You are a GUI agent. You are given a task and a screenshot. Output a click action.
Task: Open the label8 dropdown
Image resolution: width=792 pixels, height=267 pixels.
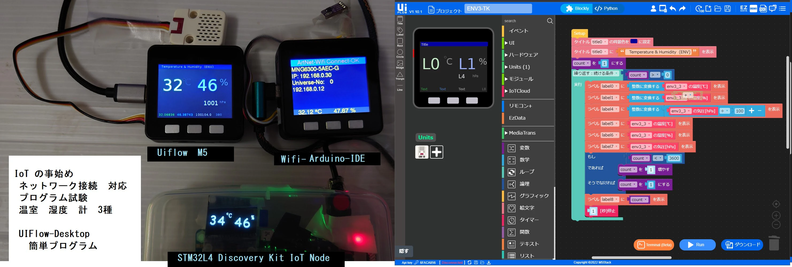pos(609,199)
